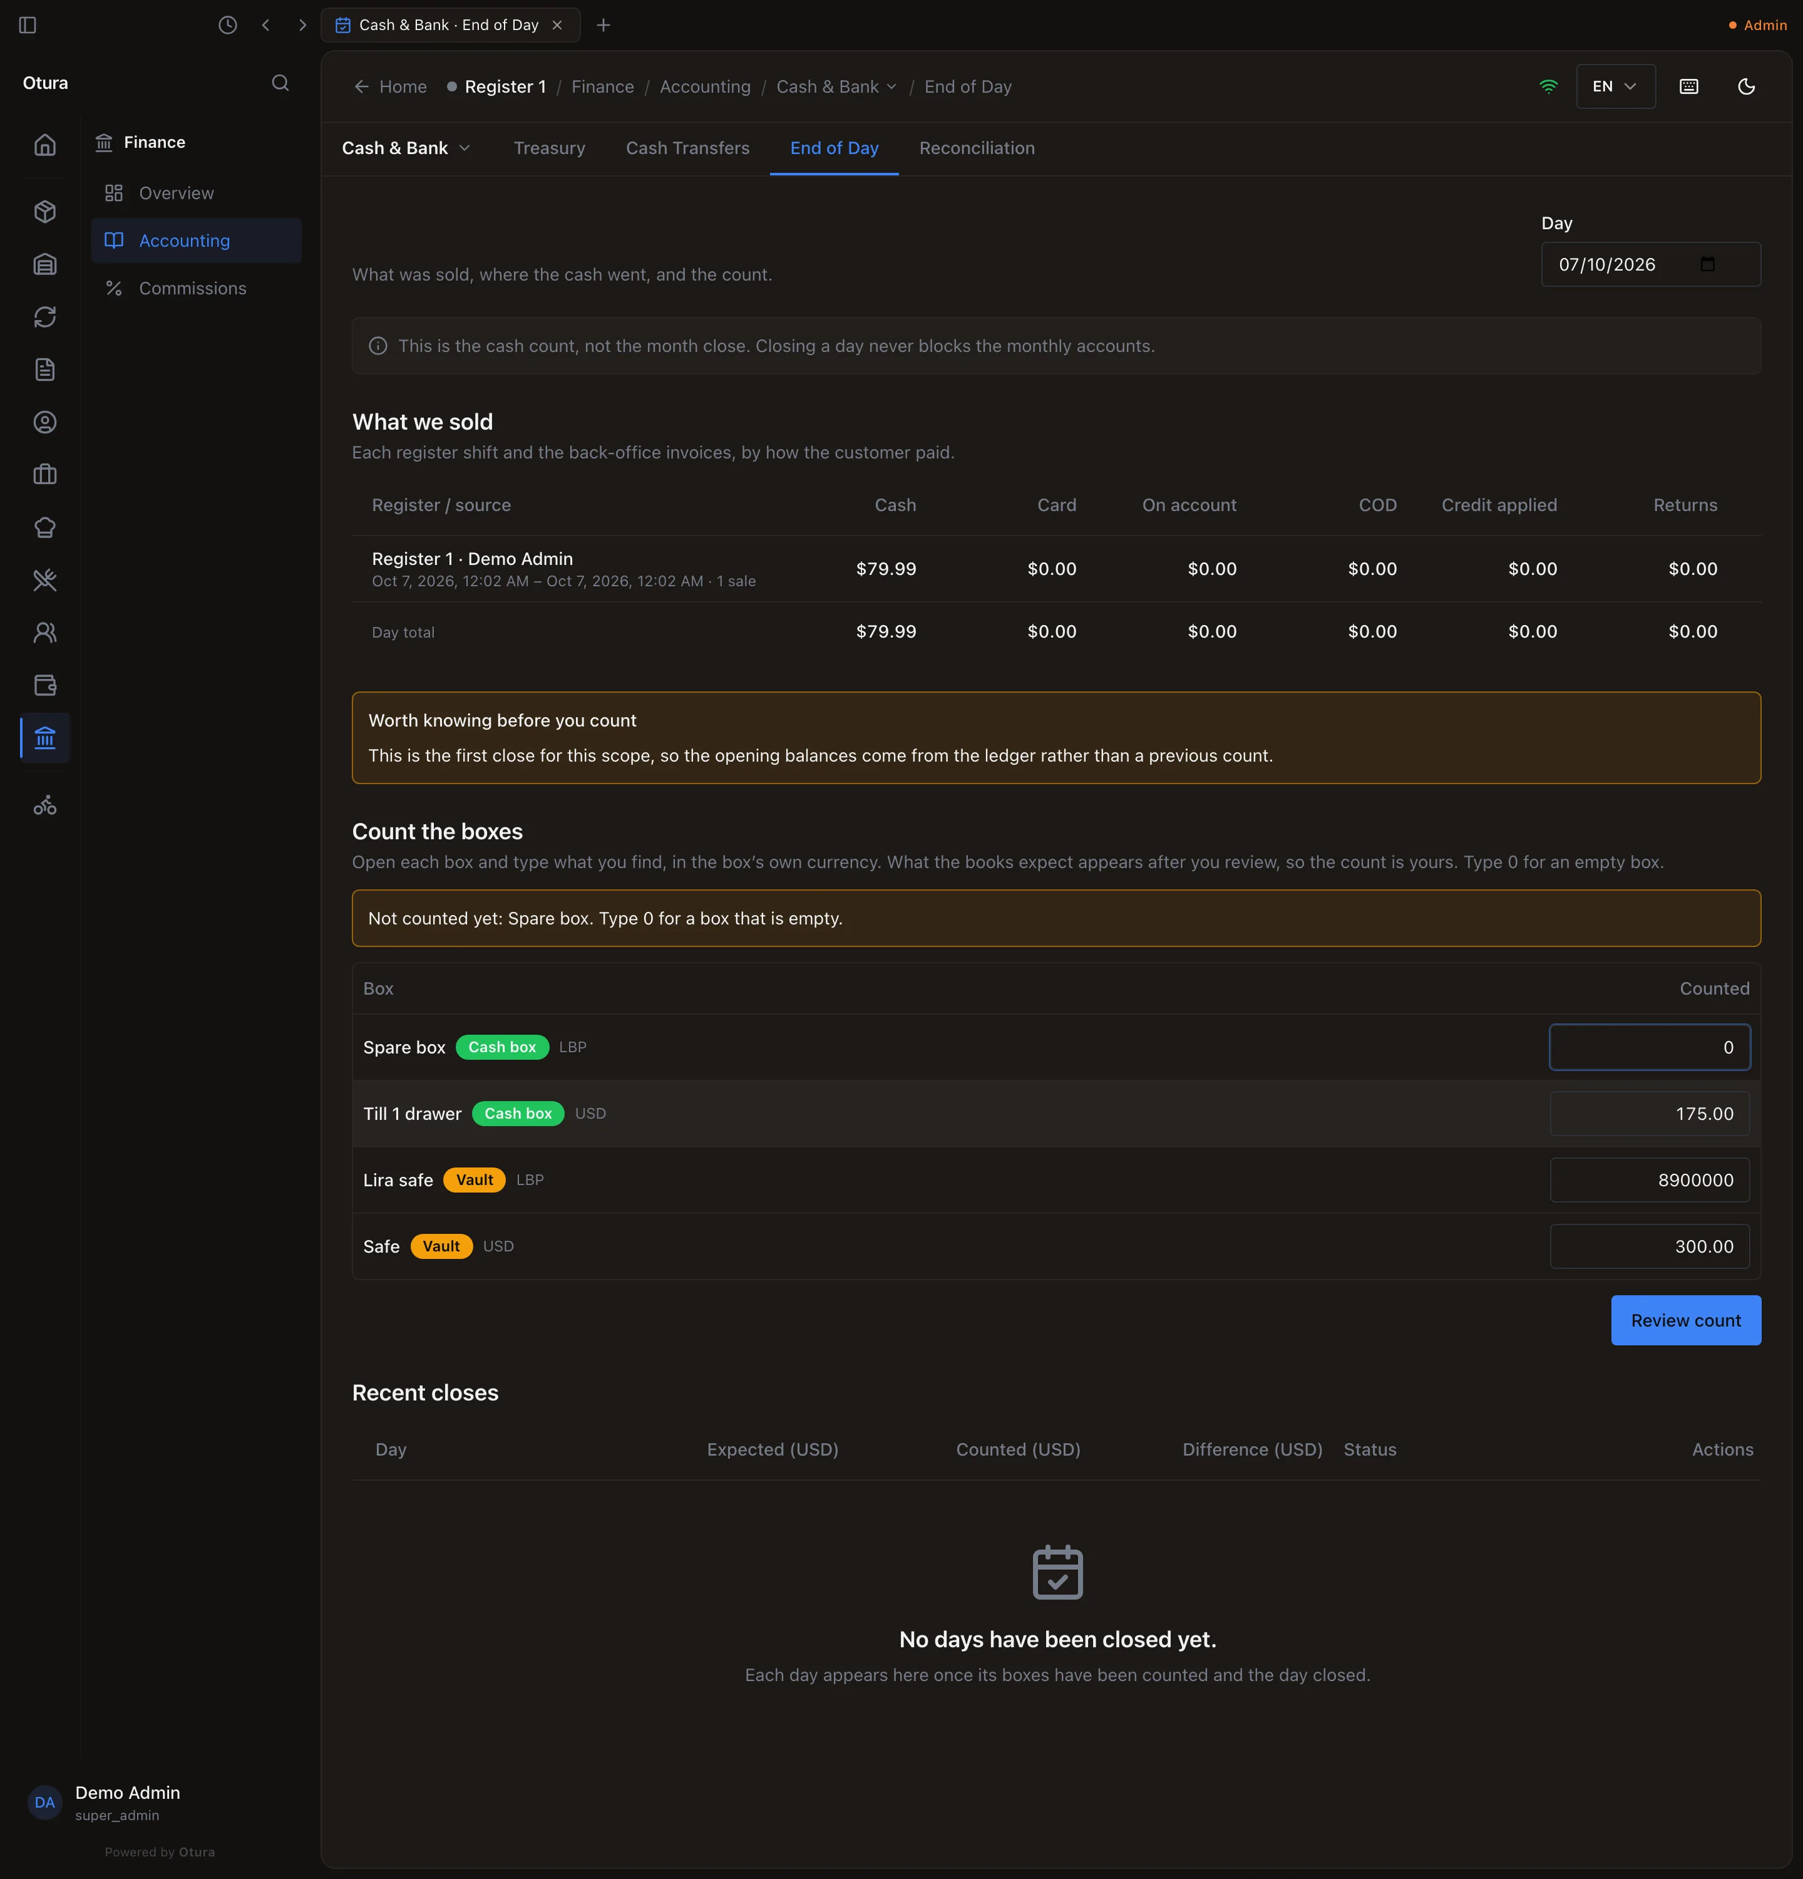
Task: Focus the Lira safe counted field
Action: point(1650,1180)
